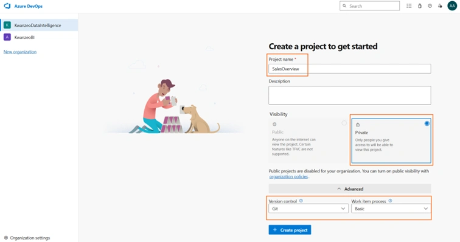Screen dimensions: 460x242
Task: Click the Organization settings gear icon
Action: (6, 238)
